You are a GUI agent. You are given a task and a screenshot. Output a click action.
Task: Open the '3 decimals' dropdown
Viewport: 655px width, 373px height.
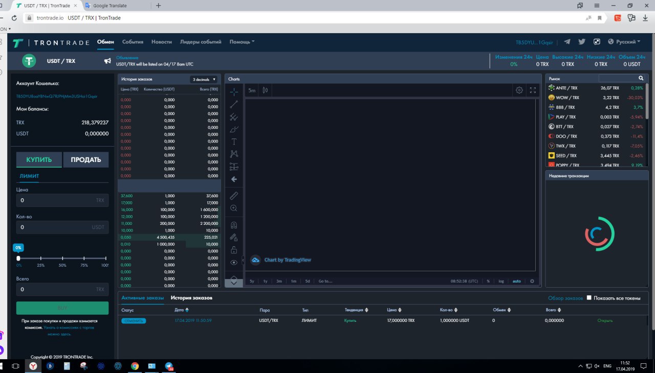[204, 79]
